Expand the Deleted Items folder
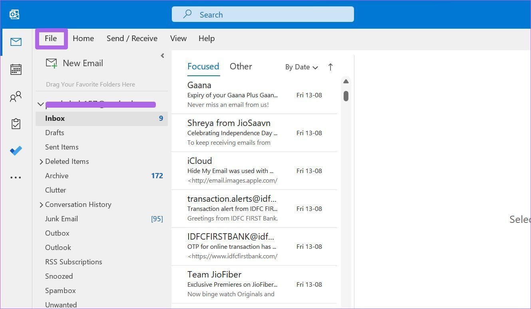This screenshot has height=309, width=531. [41, 162]
